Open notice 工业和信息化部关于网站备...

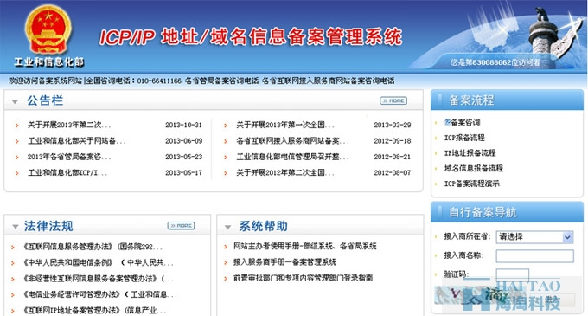pos(76,141)
